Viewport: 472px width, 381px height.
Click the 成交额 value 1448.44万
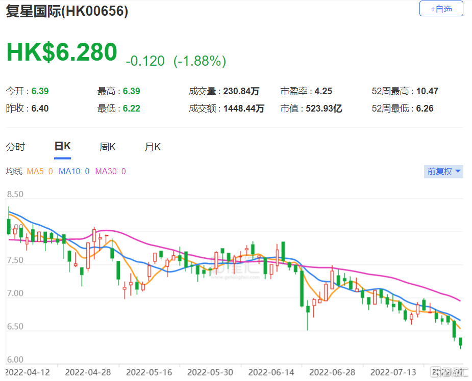[x=243, y=108]
